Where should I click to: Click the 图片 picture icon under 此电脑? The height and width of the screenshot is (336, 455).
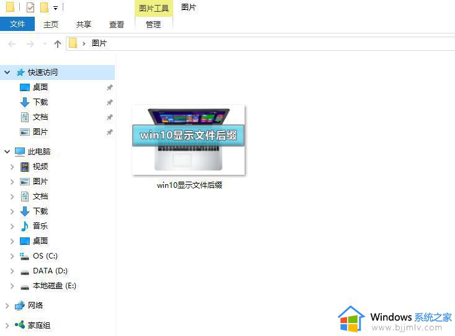pos(25,182)
